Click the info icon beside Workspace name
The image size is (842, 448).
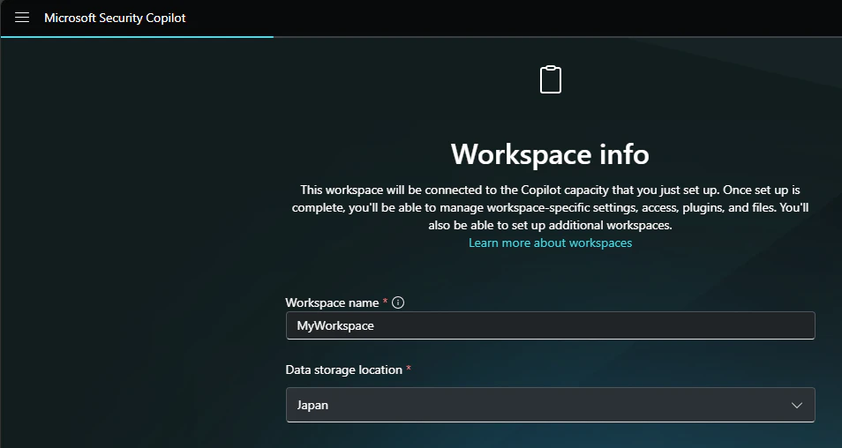coord(398,302)
